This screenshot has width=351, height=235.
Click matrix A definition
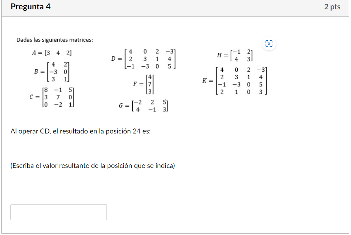point(52,53)
